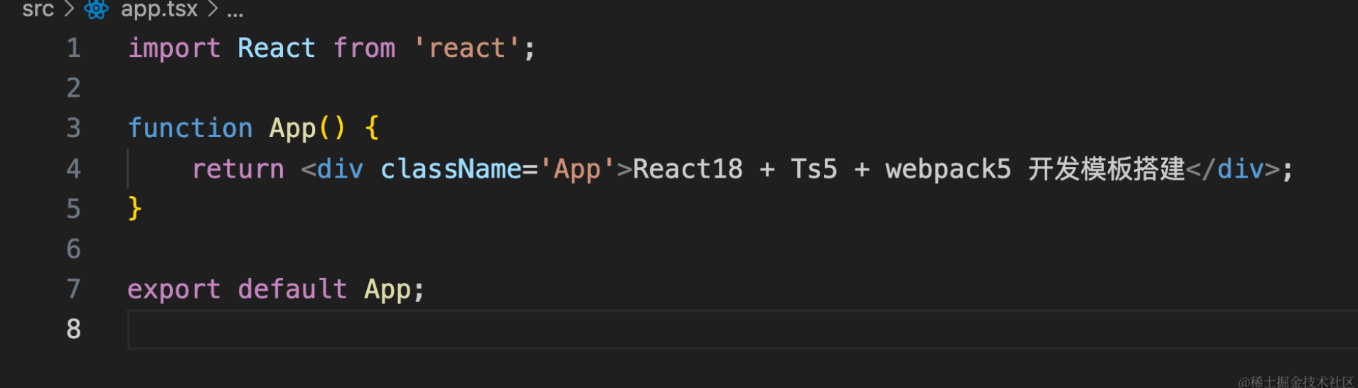Select app.tsx in the breadcrumb path

[x=159, y=9]
